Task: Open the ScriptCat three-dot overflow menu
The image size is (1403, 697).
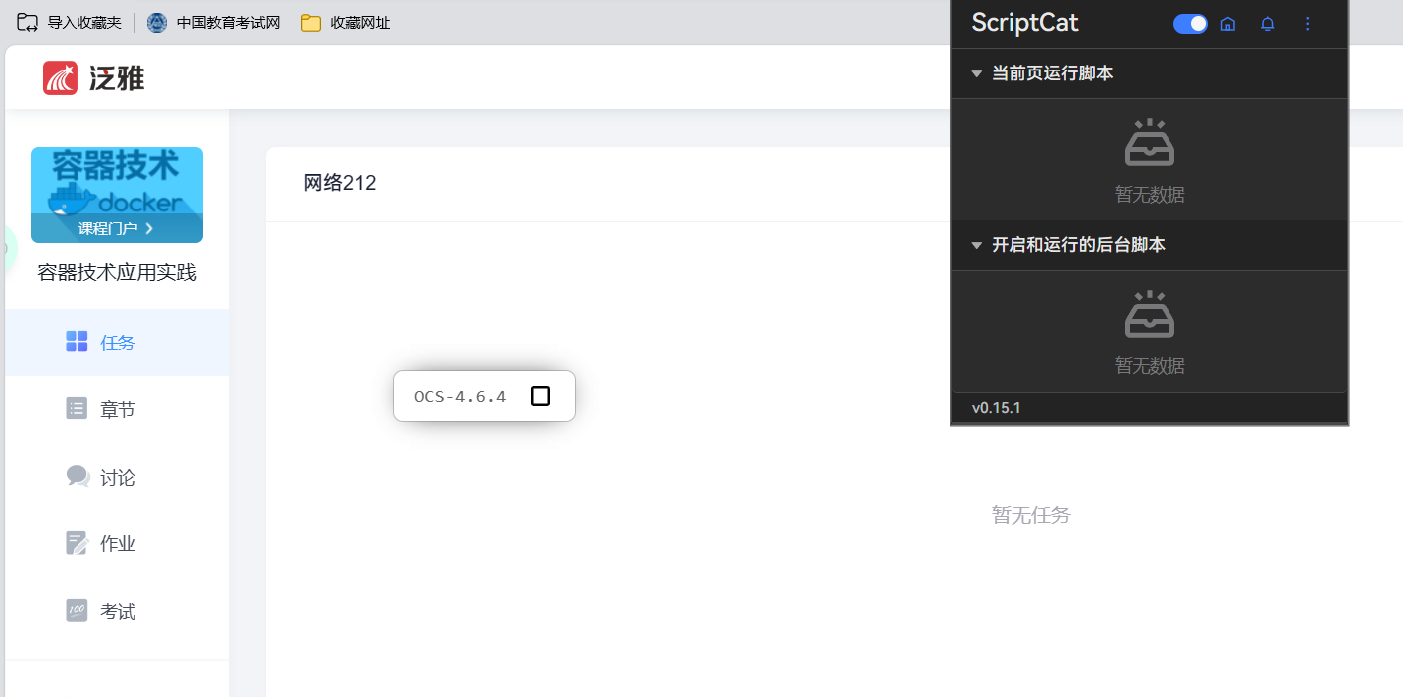Action: 1308,23
